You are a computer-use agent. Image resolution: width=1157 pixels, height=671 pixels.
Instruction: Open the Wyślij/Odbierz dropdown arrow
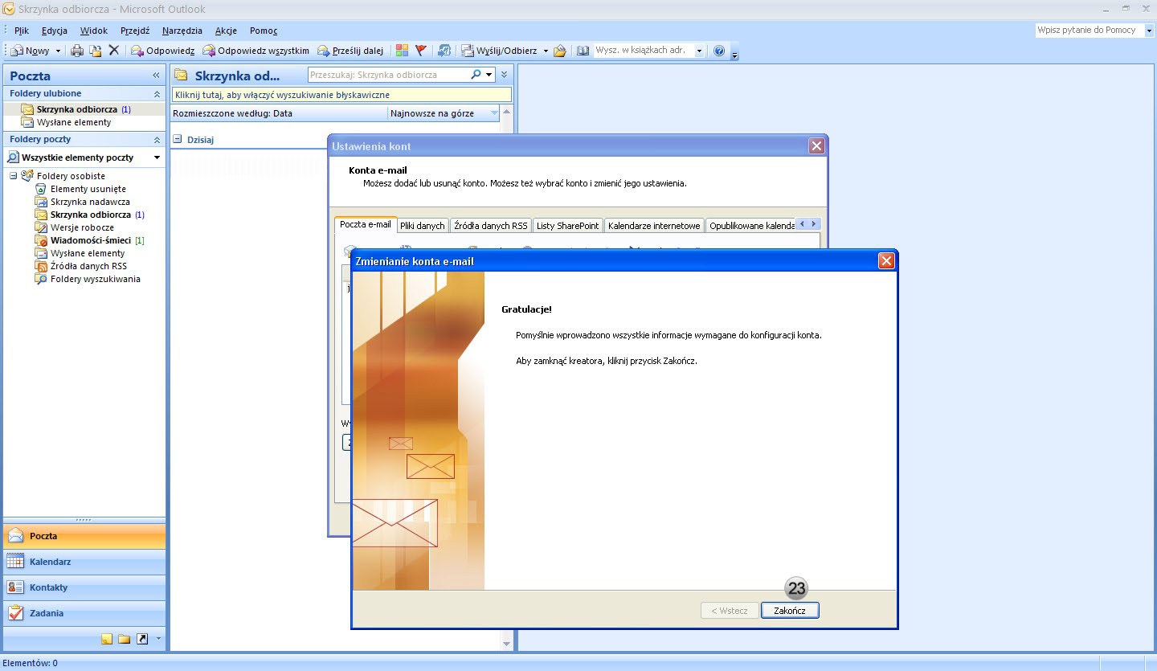point(546,51)
